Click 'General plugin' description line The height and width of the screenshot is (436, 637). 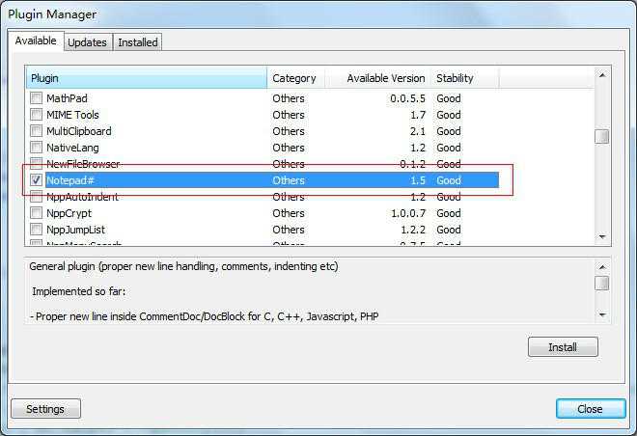pos(183,267)
